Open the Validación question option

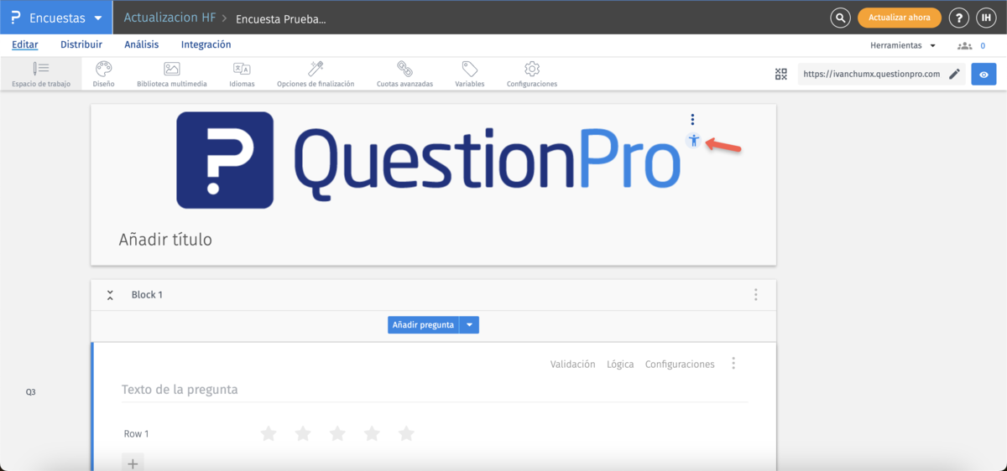(572, 365)
